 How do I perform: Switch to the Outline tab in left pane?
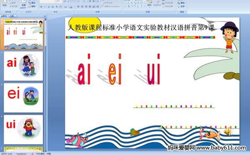click(12, 16)
